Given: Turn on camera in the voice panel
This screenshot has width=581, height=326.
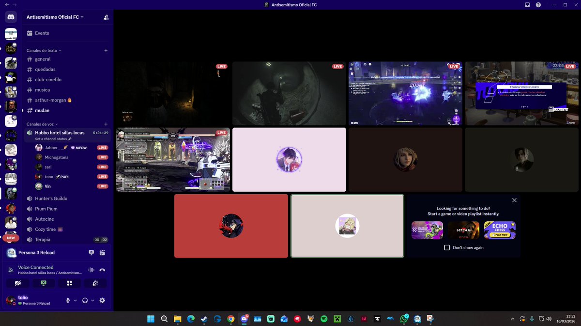Looking at the screenshot, I should click(18, 283).
